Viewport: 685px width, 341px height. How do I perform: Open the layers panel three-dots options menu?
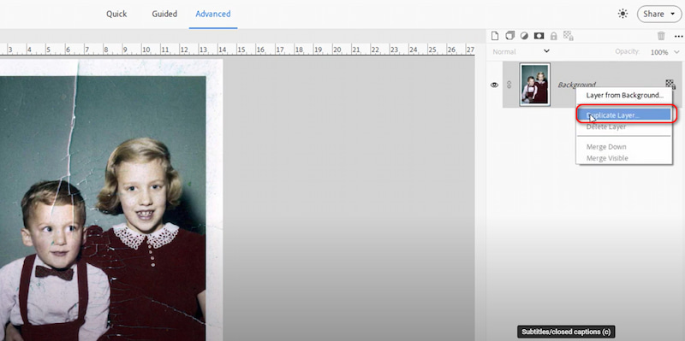pos(678,36)
